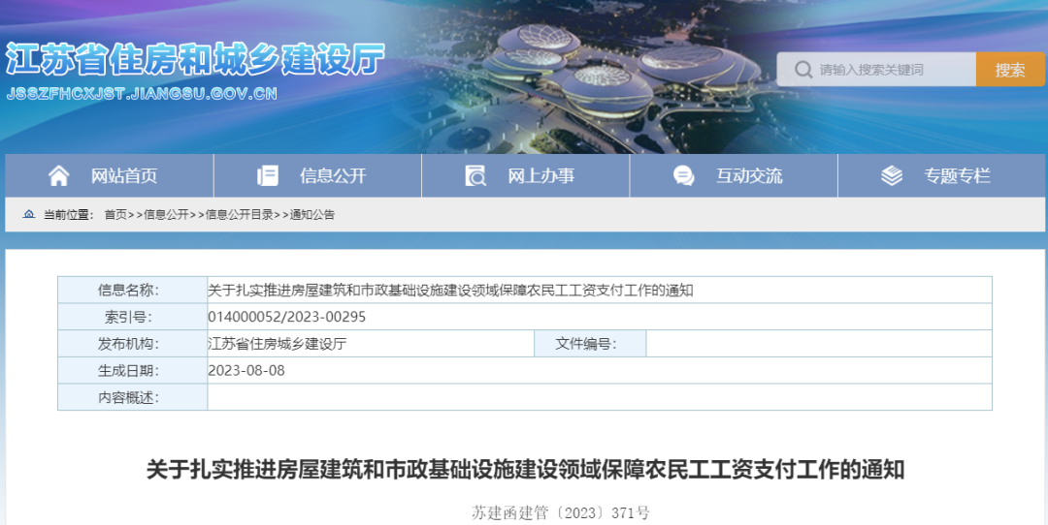Click the 江苏省住房和城乡建设厅 site logo title
The image size is (1048, 525).
click(x=195, y=60)
